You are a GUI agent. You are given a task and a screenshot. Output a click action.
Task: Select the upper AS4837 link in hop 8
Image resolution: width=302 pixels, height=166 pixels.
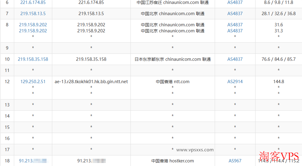pyautogui.click(x=235, y=25)
